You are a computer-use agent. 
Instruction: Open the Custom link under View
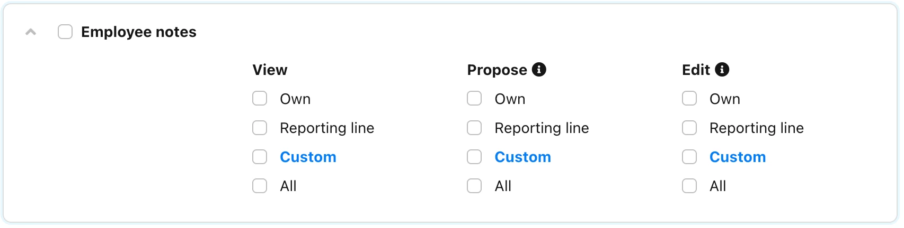coord(308,157)
